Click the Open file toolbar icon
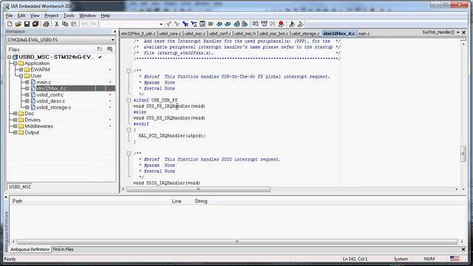The height and width of the screenshot is (266, 473). tap(18, 24)
